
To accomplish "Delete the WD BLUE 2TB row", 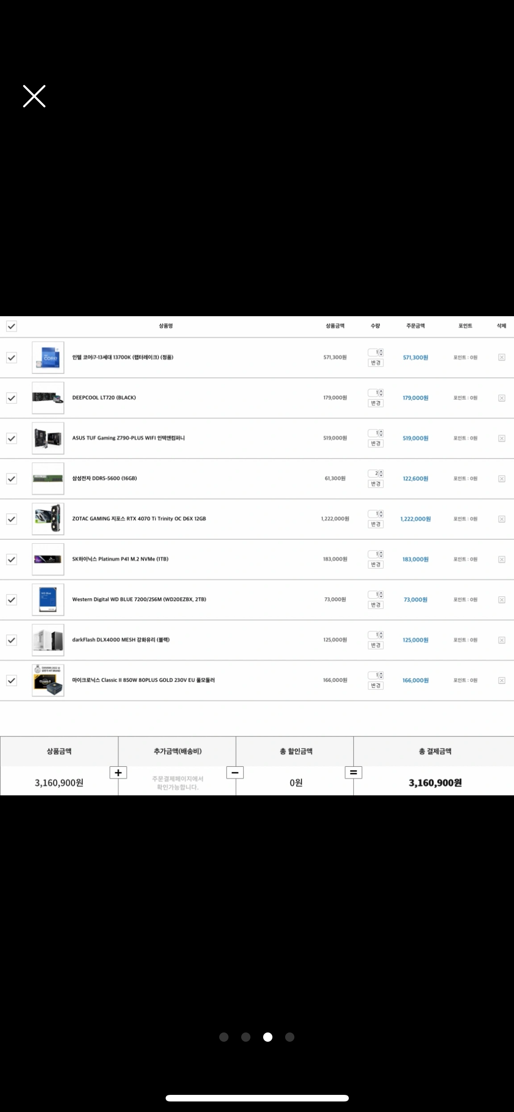I will 502,600.
